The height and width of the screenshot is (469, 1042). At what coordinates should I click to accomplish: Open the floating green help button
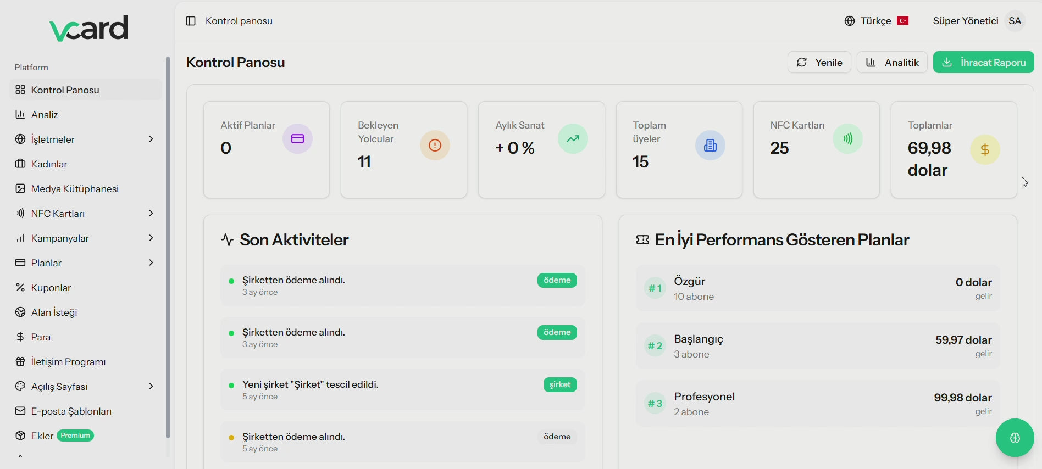click(1015, 438)
